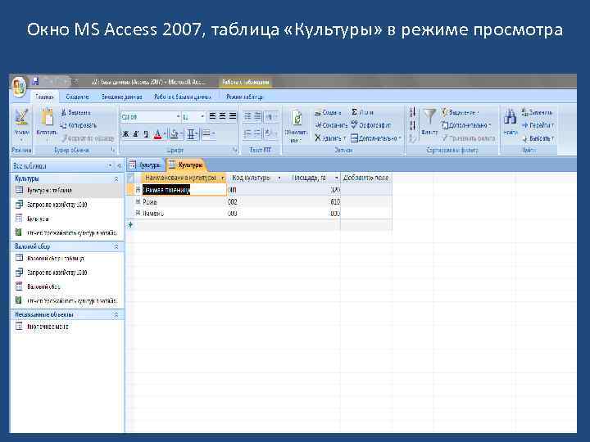Apply red font color (letter A)
This screenshot has width=590, height=442.
(x=158, y=133)
